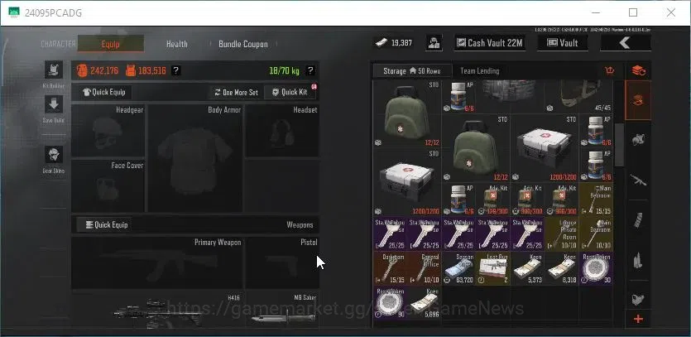
Task: Select the Storage 50 Rows tab
Action: pyautogui.click(x=412, y=70)
